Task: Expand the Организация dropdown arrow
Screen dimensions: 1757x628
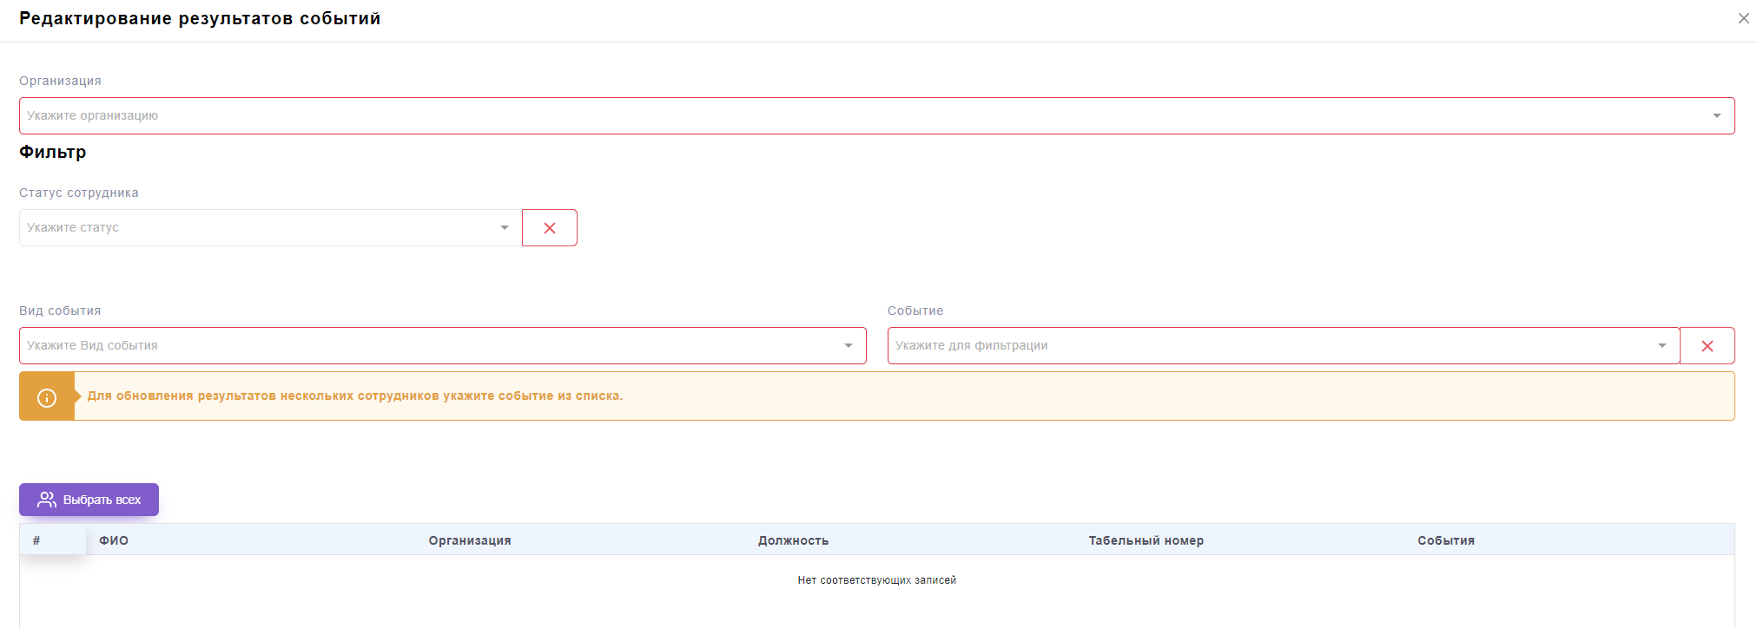Action: (1716, 116)
